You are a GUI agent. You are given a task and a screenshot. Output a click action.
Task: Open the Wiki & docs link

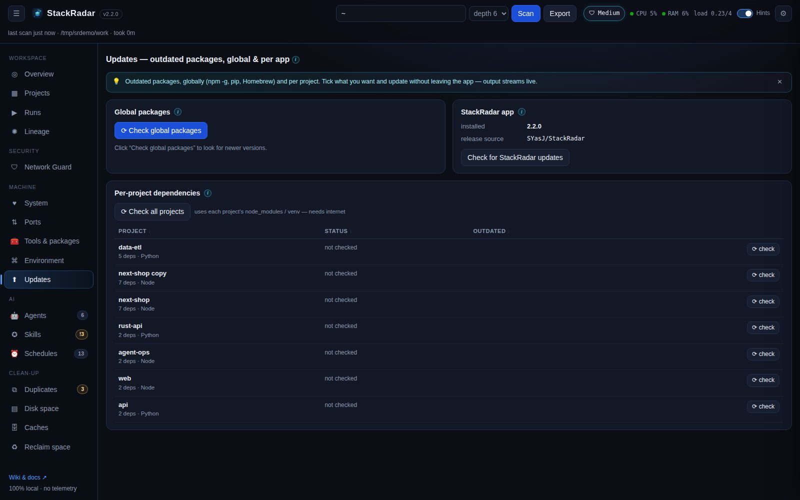click(x=27, y=477)
